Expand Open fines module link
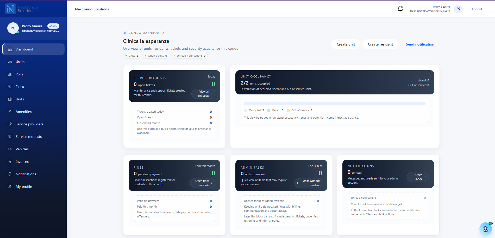The image size is (495, 238). 203,183
